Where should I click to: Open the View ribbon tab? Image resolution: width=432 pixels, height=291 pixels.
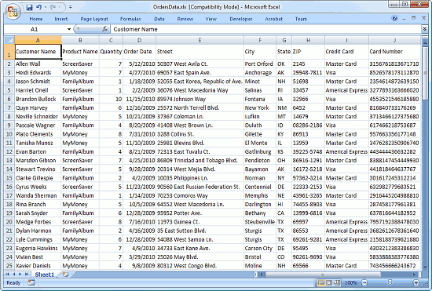point(211,19)
